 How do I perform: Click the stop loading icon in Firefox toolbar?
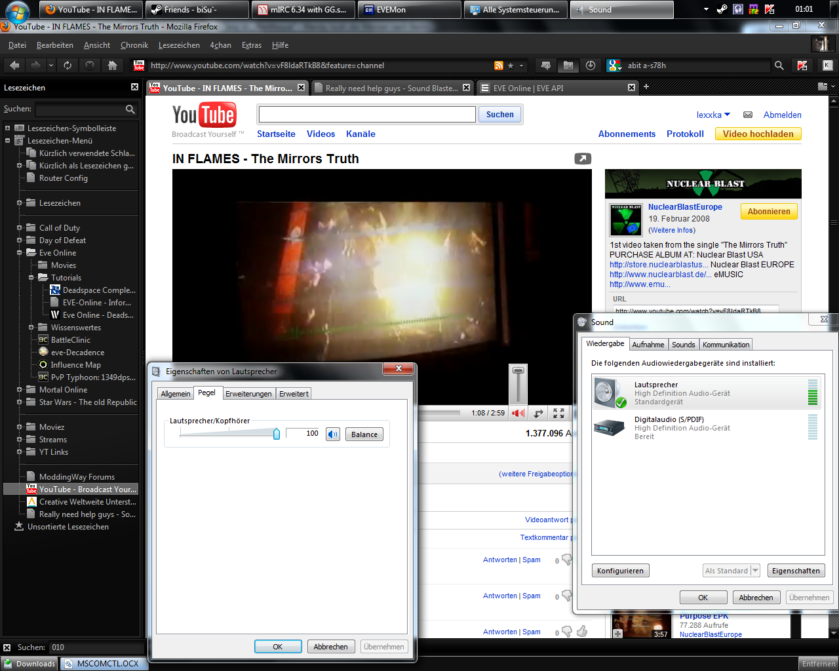(x=90, y=65)
